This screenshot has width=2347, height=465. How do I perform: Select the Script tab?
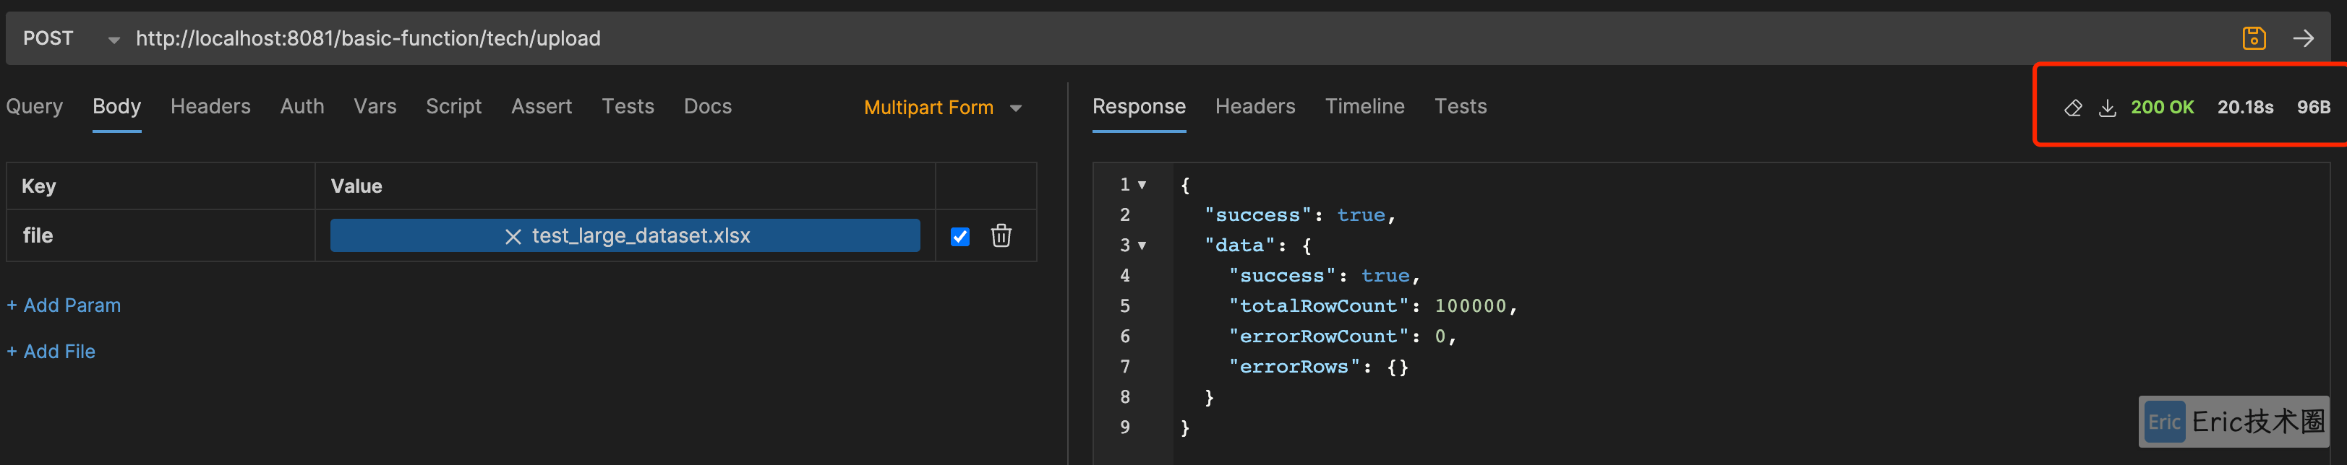click(454, 106)
